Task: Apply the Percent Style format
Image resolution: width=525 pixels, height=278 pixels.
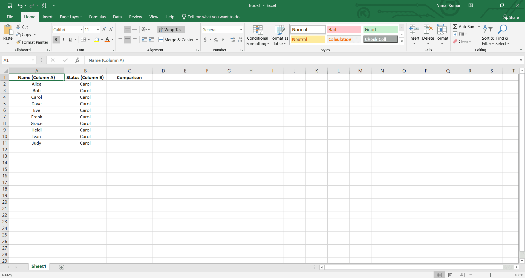Action: click(216, 40)
